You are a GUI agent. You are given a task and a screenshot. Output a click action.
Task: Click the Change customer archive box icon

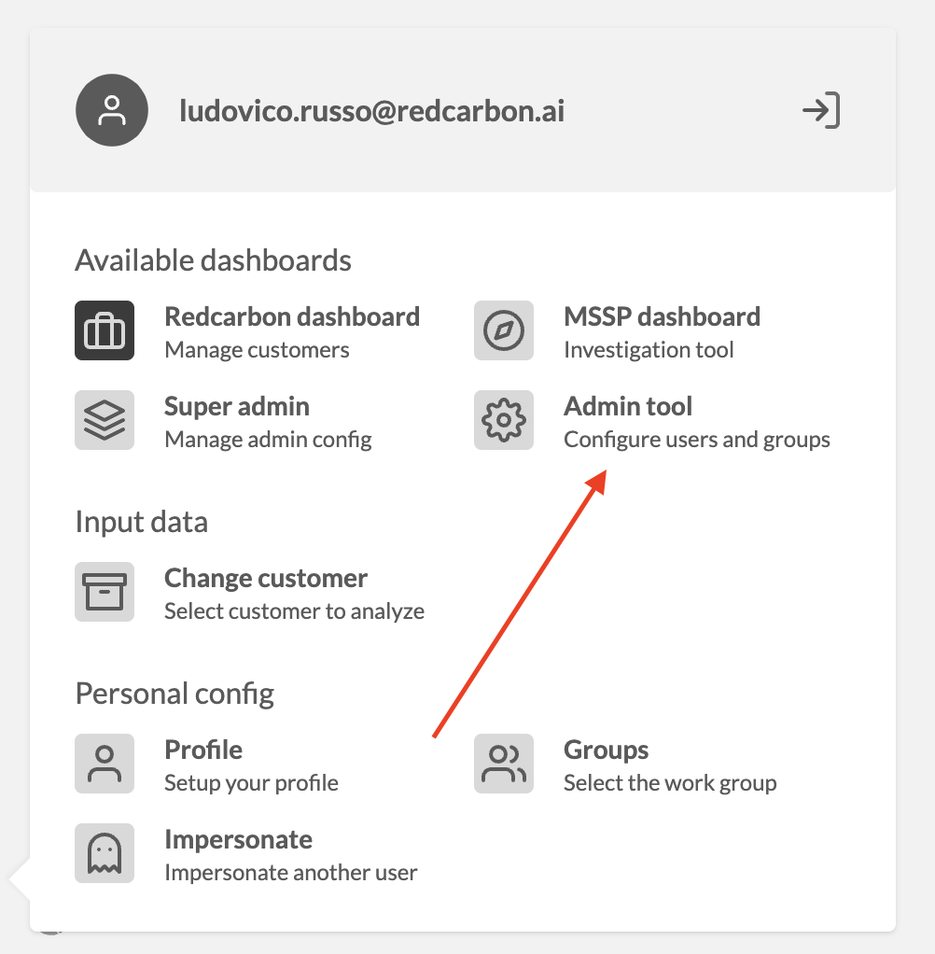105,592
